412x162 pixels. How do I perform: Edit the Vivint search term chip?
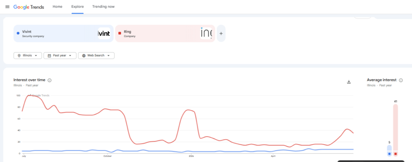point(63,33)
